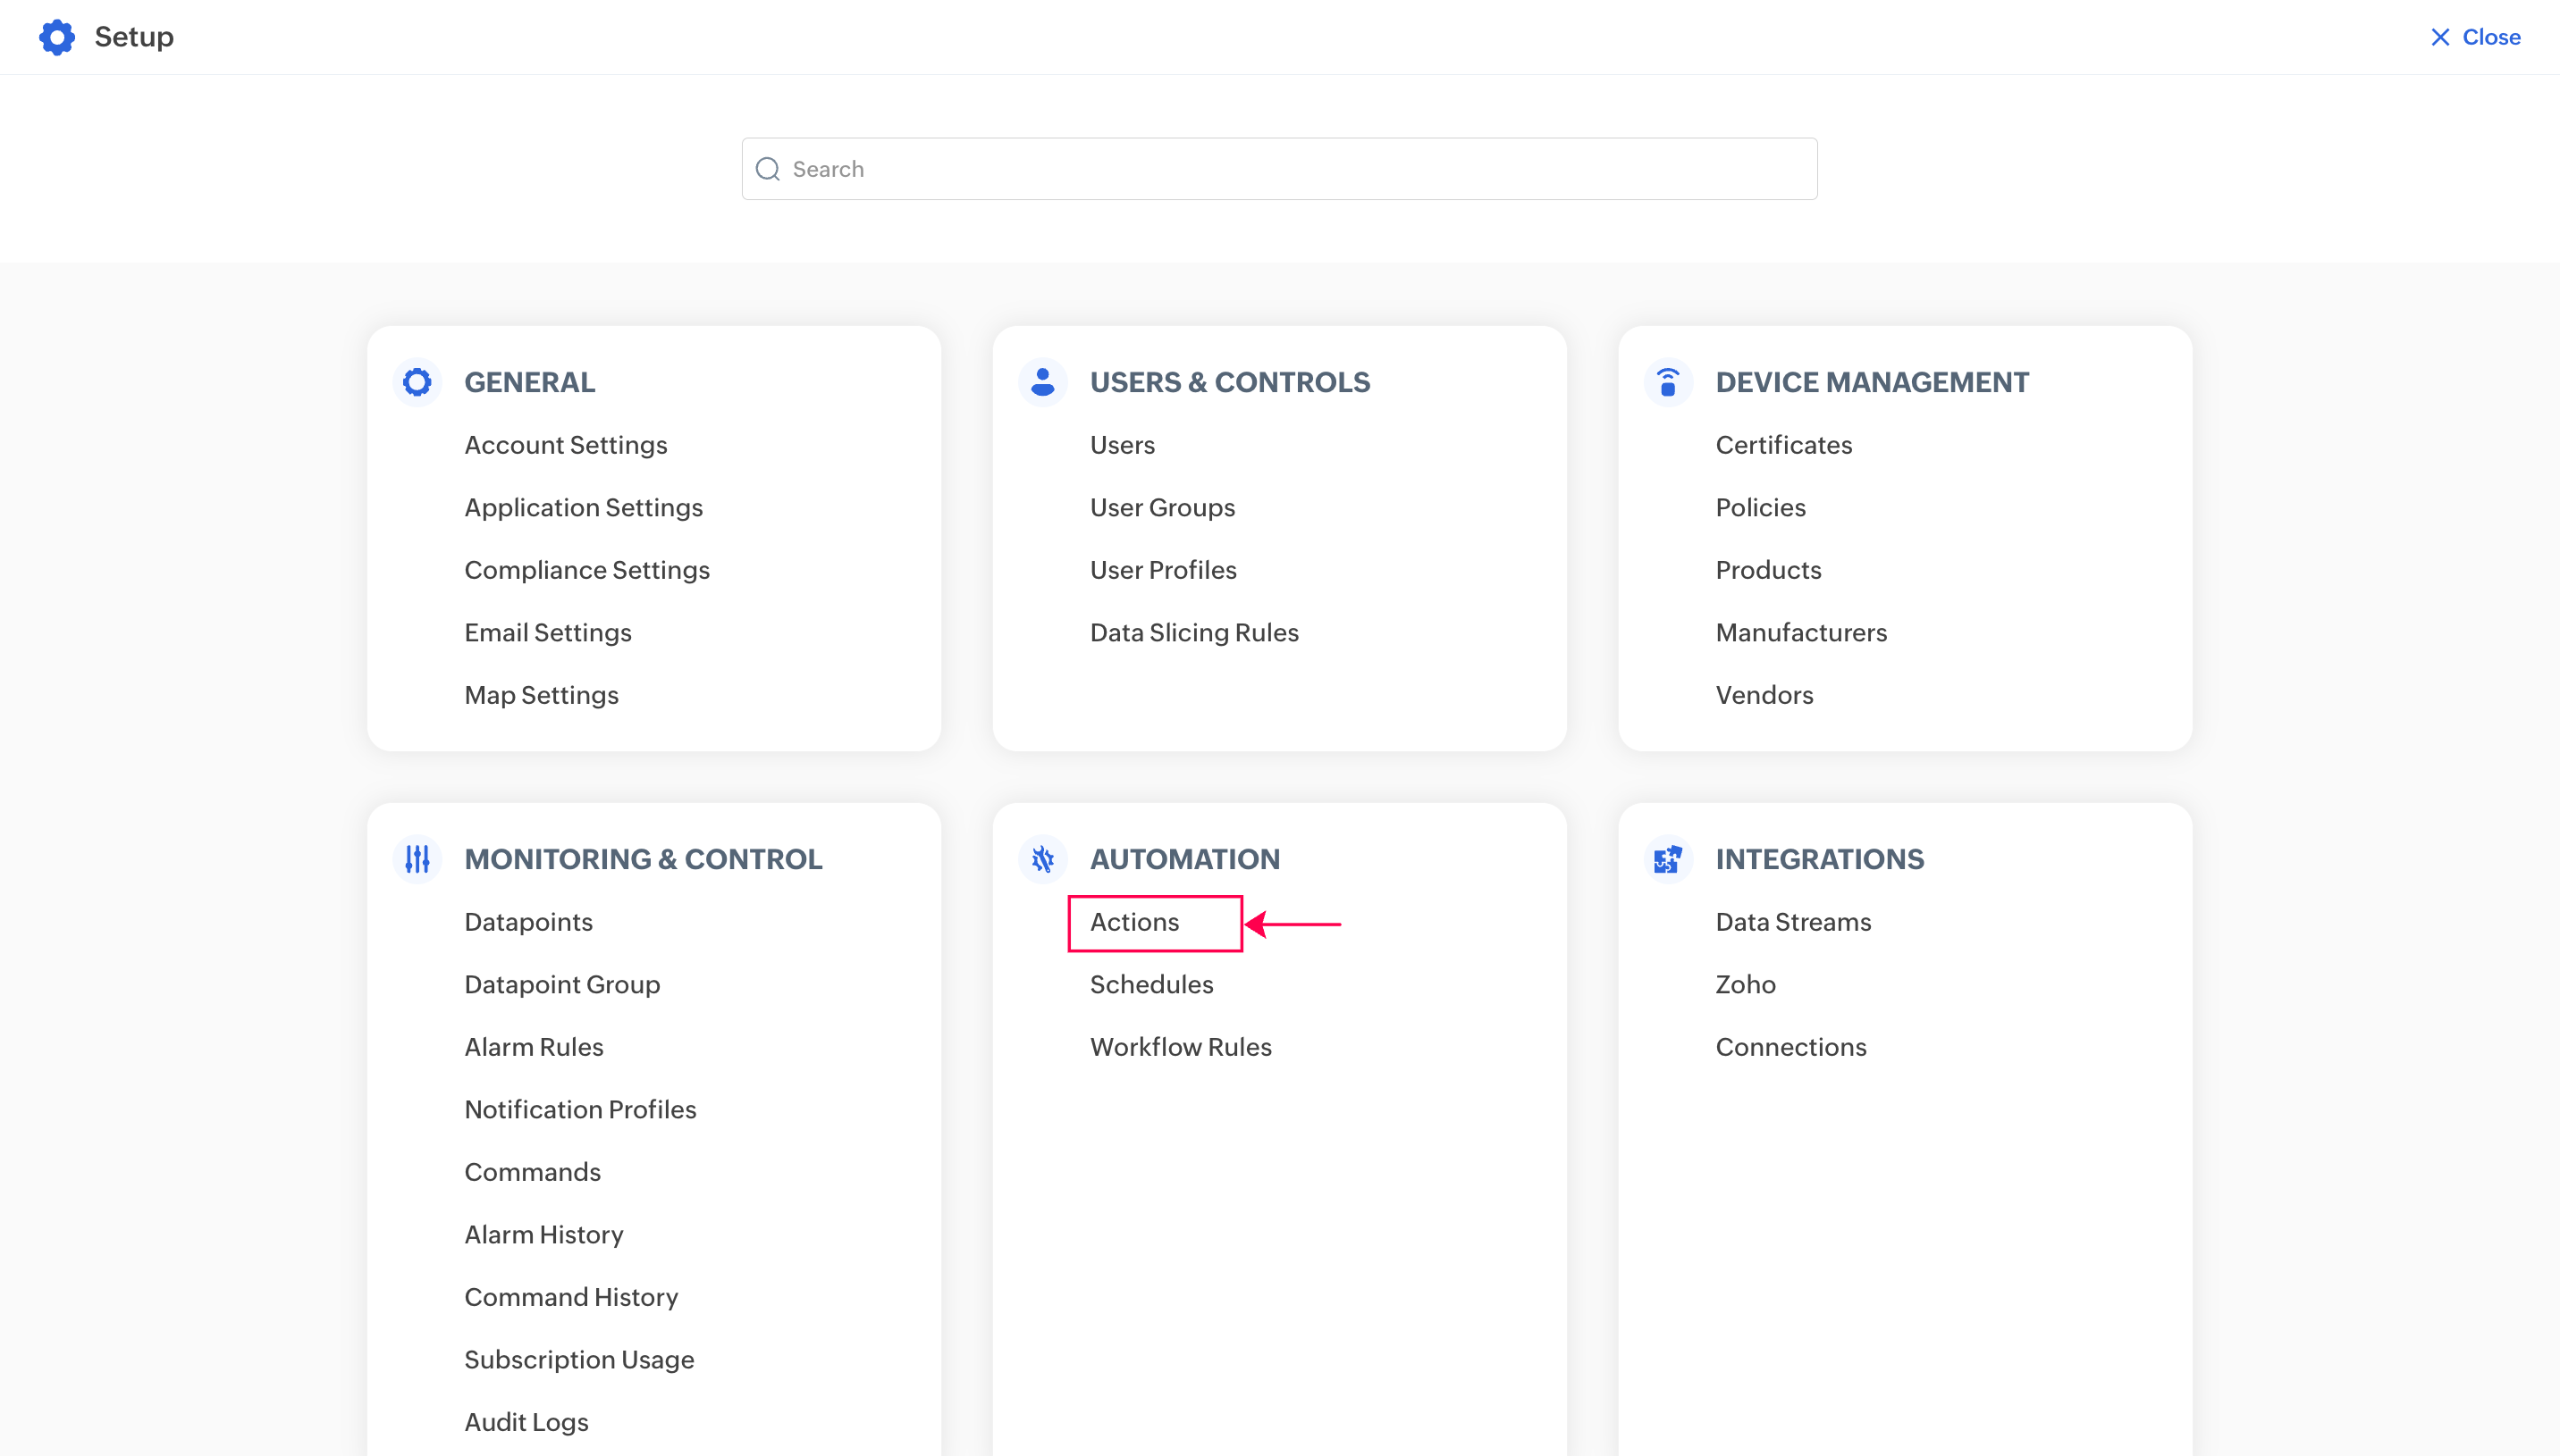The width and height of the screenshot is (2560, 1456).
Task: Open Workflow Rules settings
Action: [1181, 1047]
